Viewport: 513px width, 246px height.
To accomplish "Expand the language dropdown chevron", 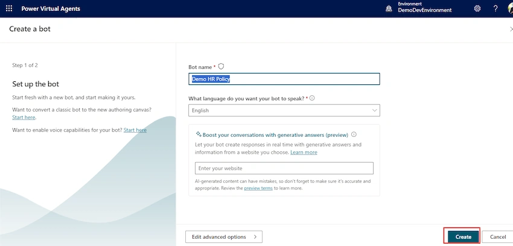I will (375, 110).
